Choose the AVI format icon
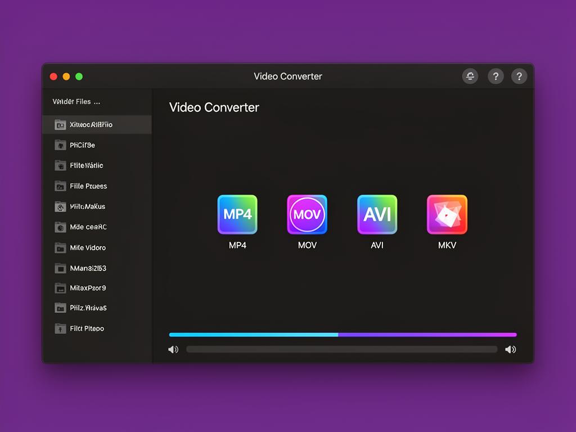576x432 pixels. point(376,214)
